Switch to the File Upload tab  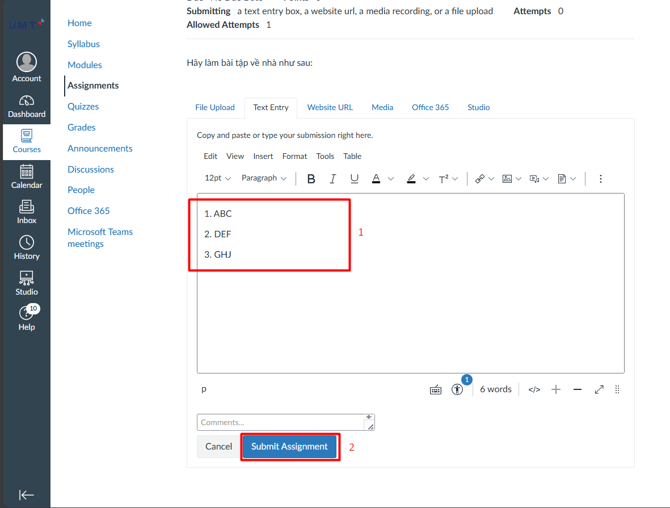214,107
